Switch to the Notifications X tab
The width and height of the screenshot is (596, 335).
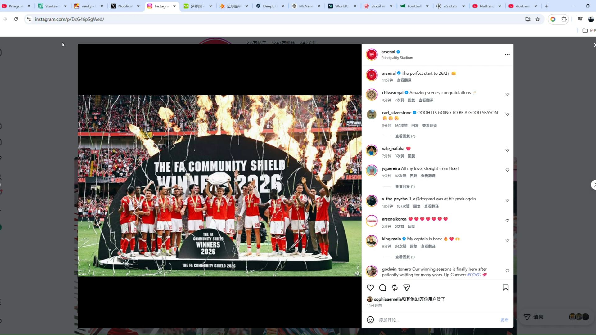coord(125,6)
